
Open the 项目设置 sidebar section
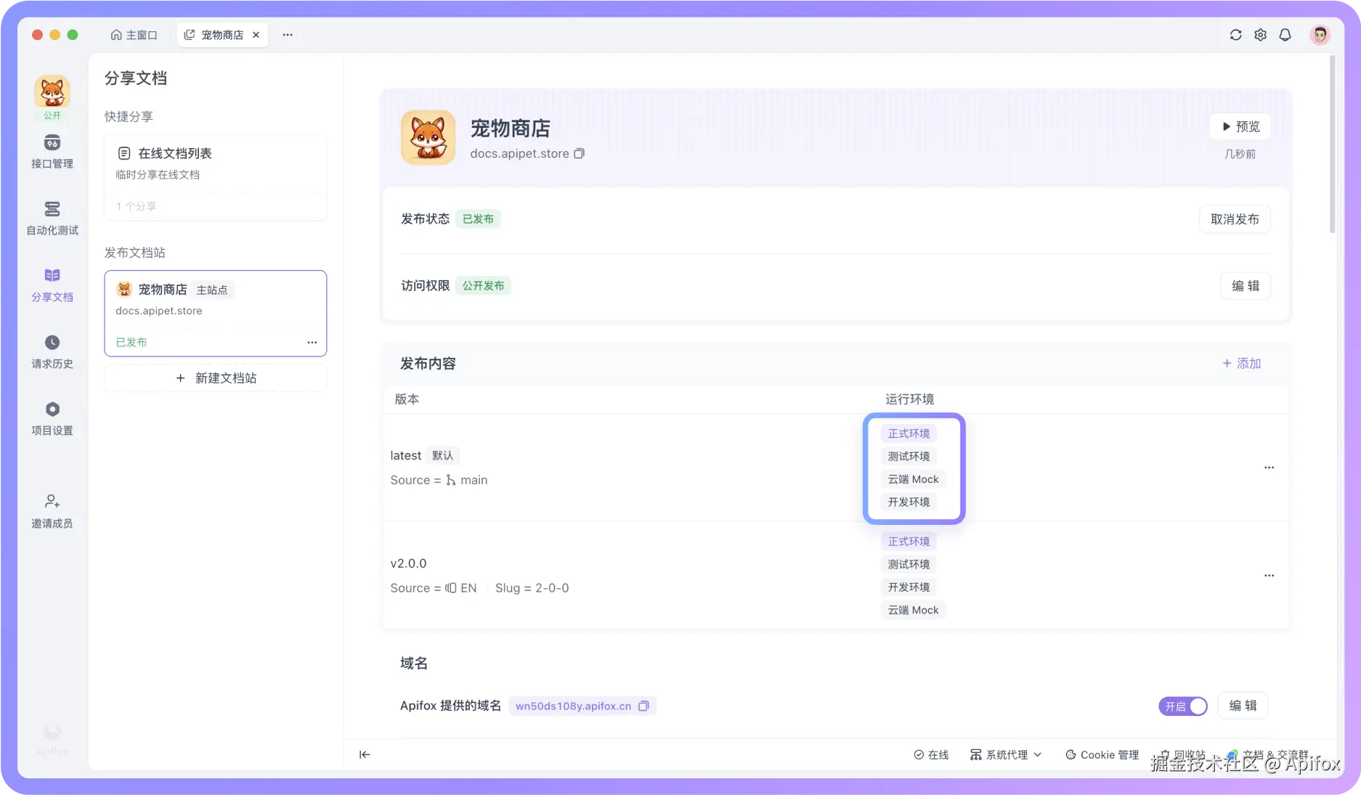52,419
